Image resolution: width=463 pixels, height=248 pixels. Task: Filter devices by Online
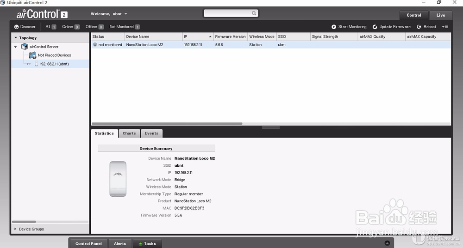coord(70,27)
